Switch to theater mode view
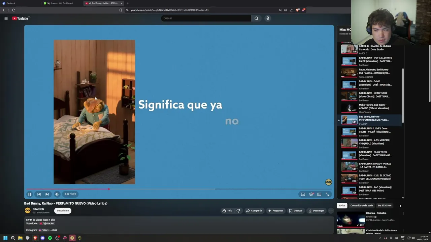 click(x=319, y=194)
